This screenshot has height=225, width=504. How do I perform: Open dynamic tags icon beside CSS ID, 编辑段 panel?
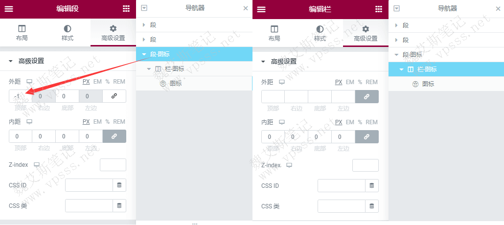click(x=119, y=185)
